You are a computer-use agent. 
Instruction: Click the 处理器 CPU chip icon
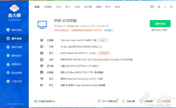(x=42, y=40)
